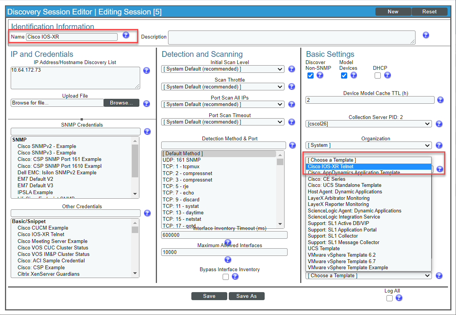Image resolution: width=456 pixels, height=315 pixels.
Task: Open help for Port Scan All IPs
Action: coord(292,104)
